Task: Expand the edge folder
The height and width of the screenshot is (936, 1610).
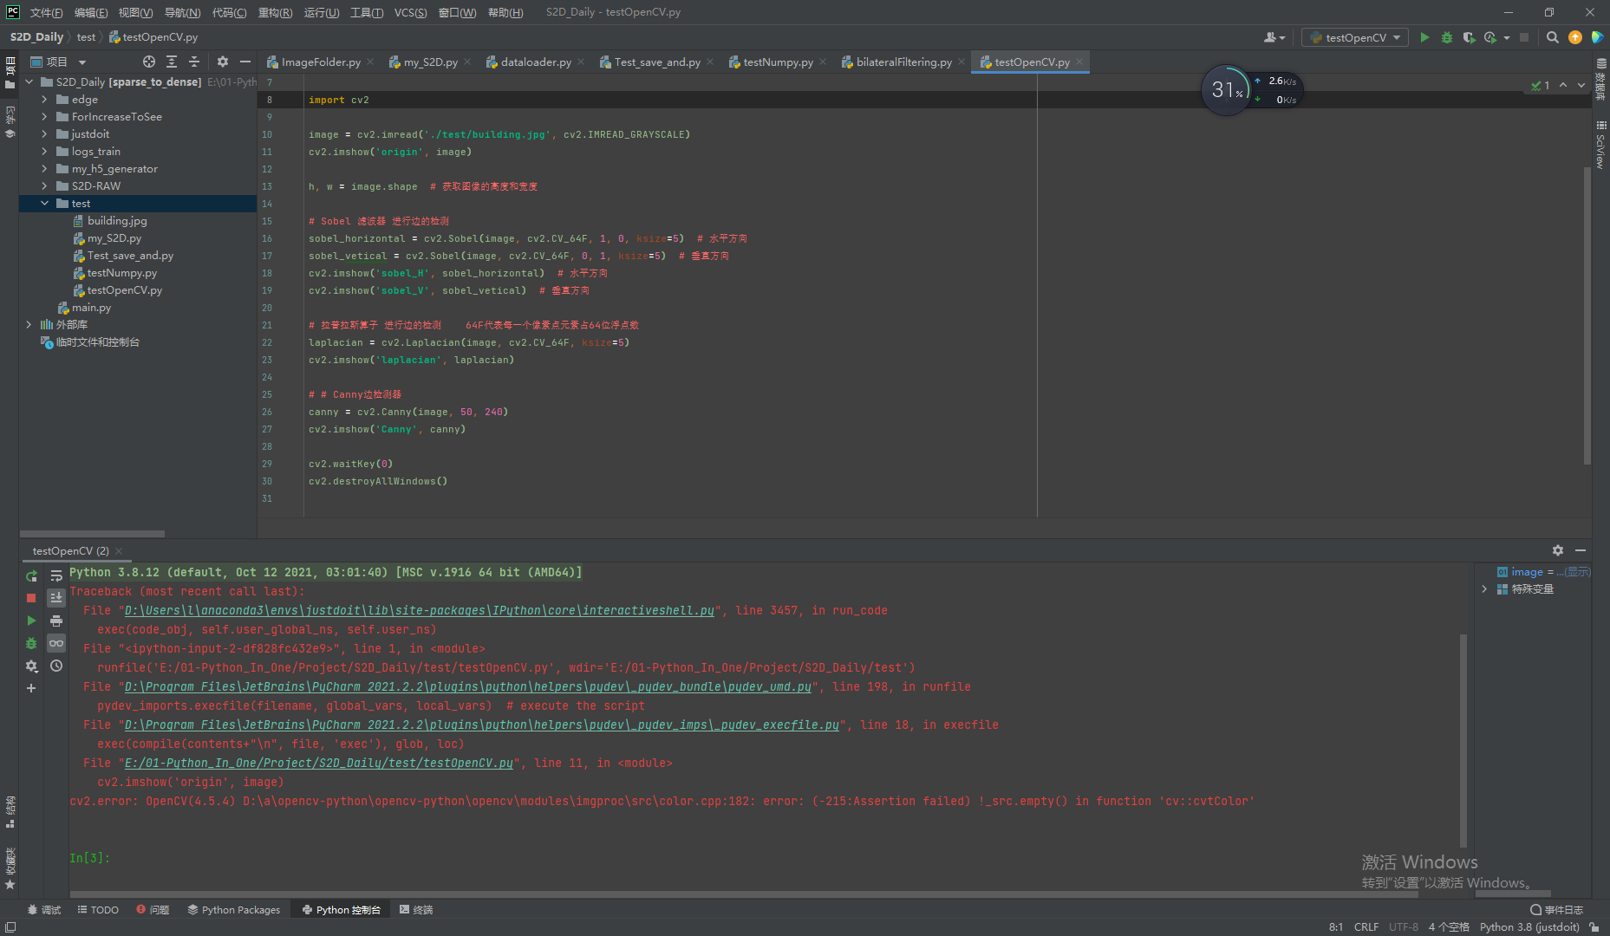Action: (44, 100)
